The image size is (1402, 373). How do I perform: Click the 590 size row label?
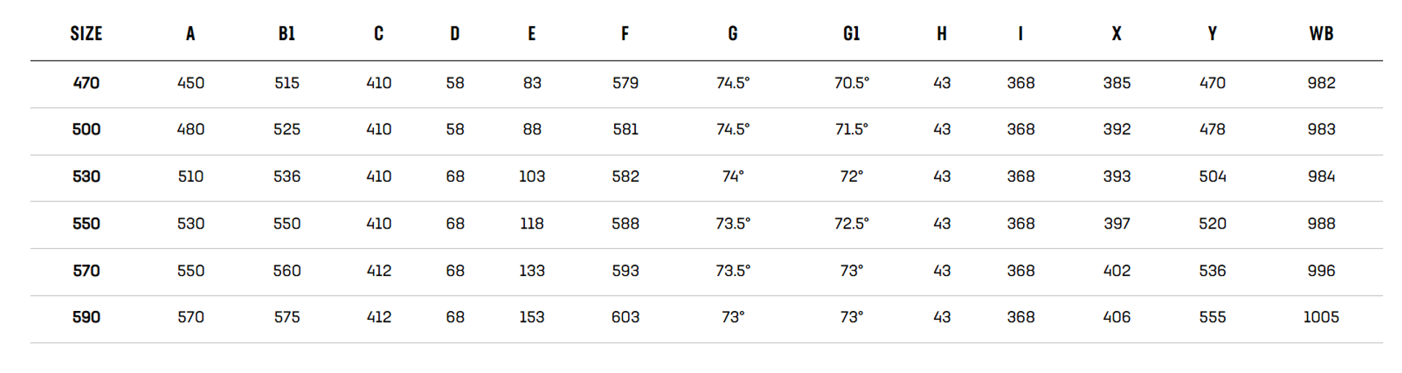pos(86,318)
